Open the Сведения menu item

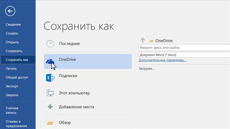13,25
